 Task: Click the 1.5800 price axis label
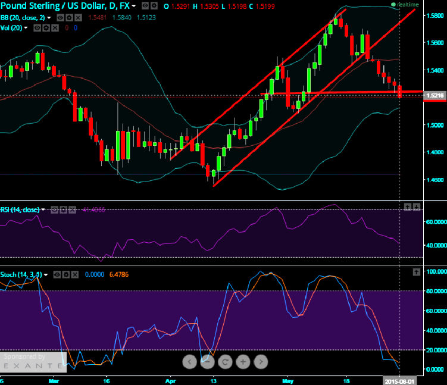435,15
